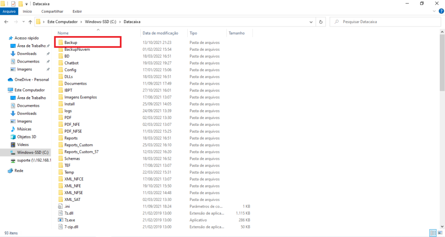
Task: Click the Properties checkmark icon in title bar
Action: [13, 3]
